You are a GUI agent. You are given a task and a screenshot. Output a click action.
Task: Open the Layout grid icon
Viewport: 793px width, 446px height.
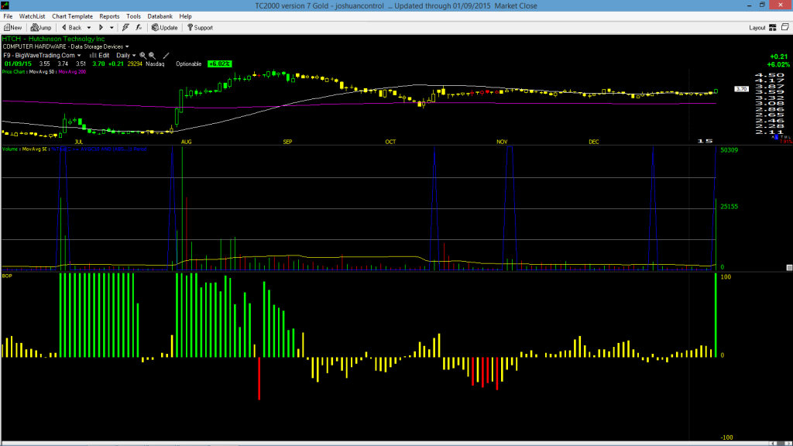click(773, 28)
